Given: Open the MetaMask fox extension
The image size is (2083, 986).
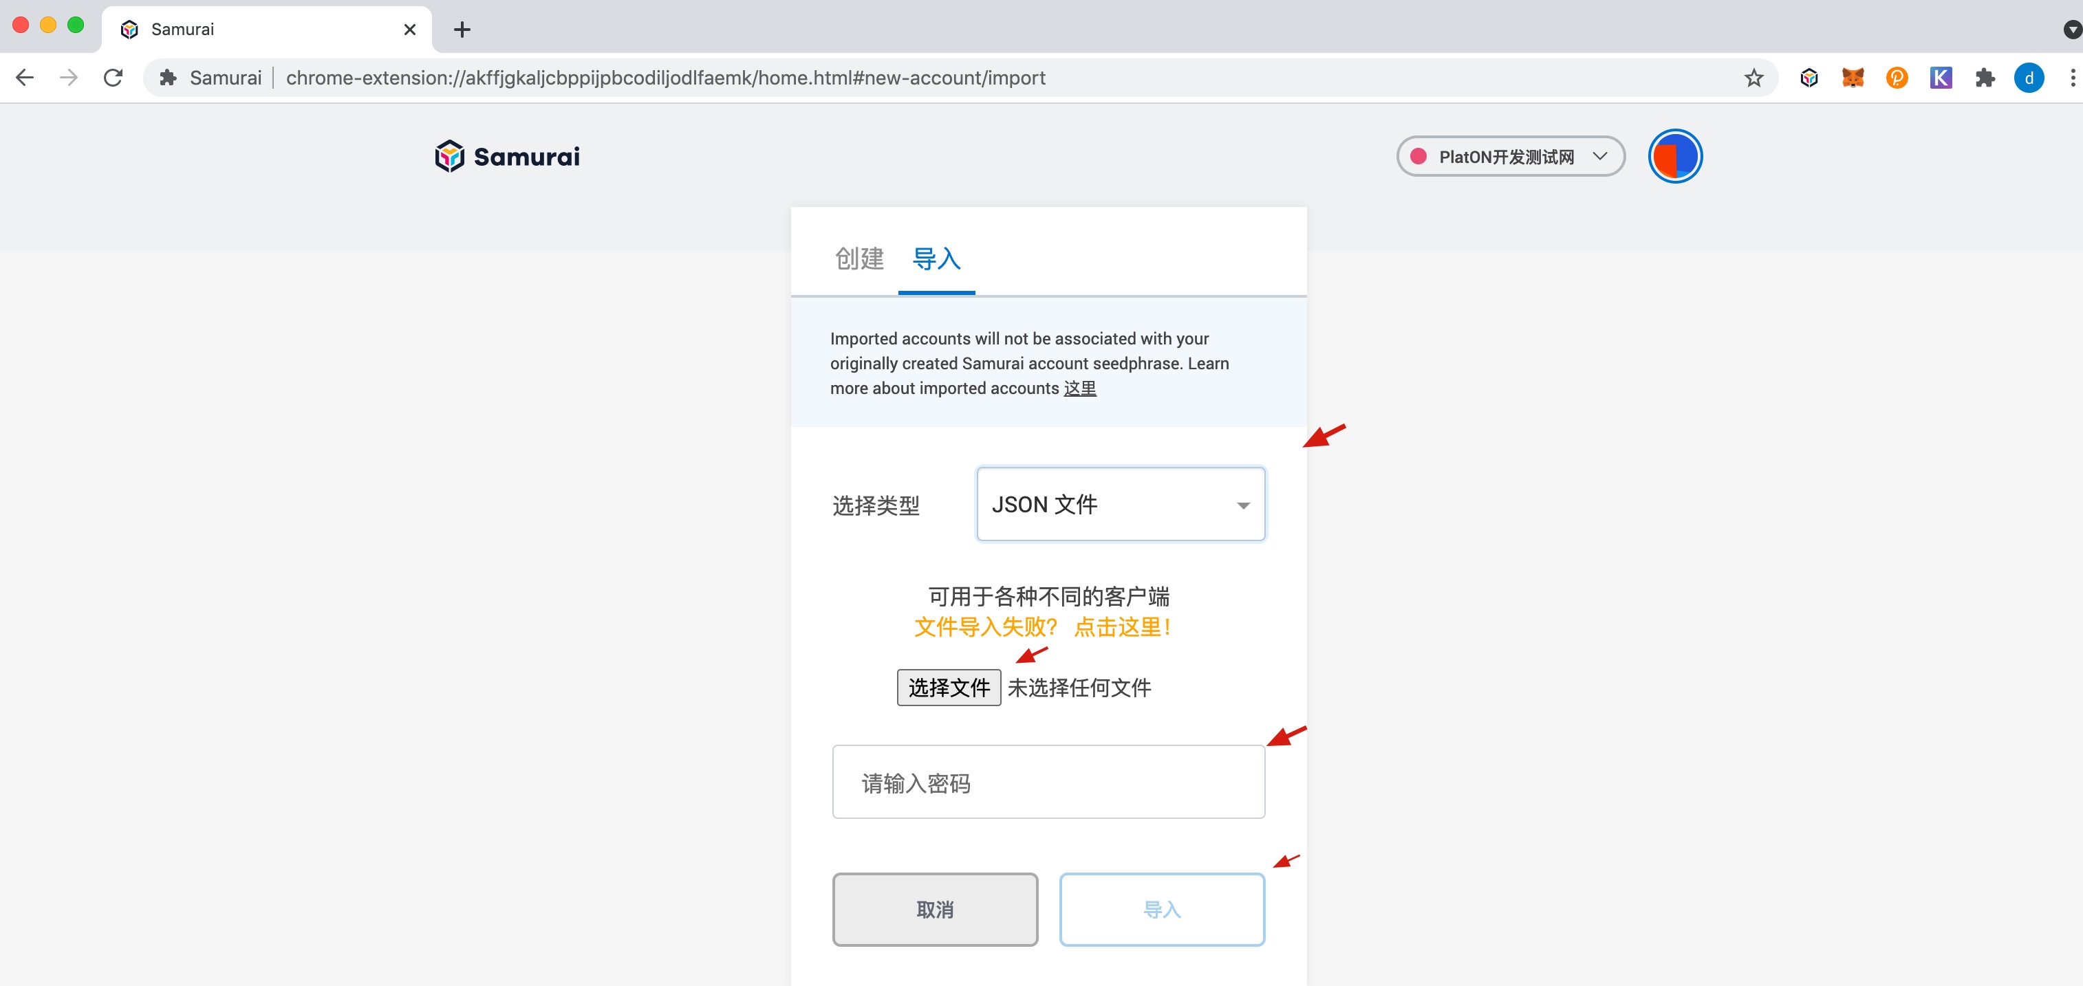Looking at the screenshot, I should click(x=1853, y=78).
